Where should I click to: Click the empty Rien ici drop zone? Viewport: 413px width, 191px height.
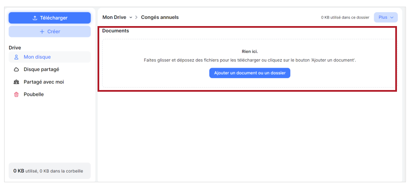pyautogui.click(x=249, y=63)
